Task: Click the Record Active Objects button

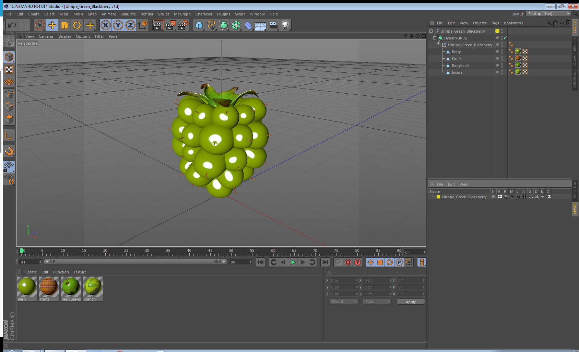Action: coord(338,262)
